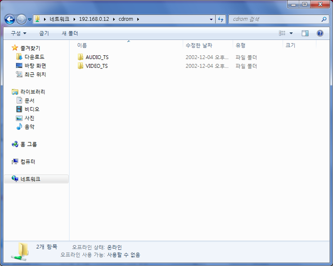Open 바탕 화면 in the sidebar
This screenshot has height=266, width=333.
click(x=35, y=66)
